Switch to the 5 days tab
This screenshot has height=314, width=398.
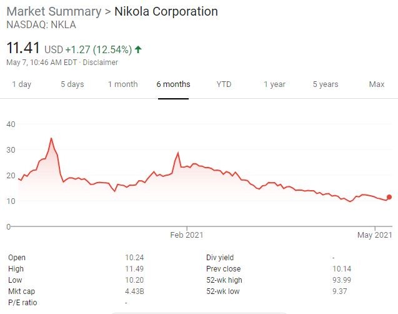[x=72, y=84]
